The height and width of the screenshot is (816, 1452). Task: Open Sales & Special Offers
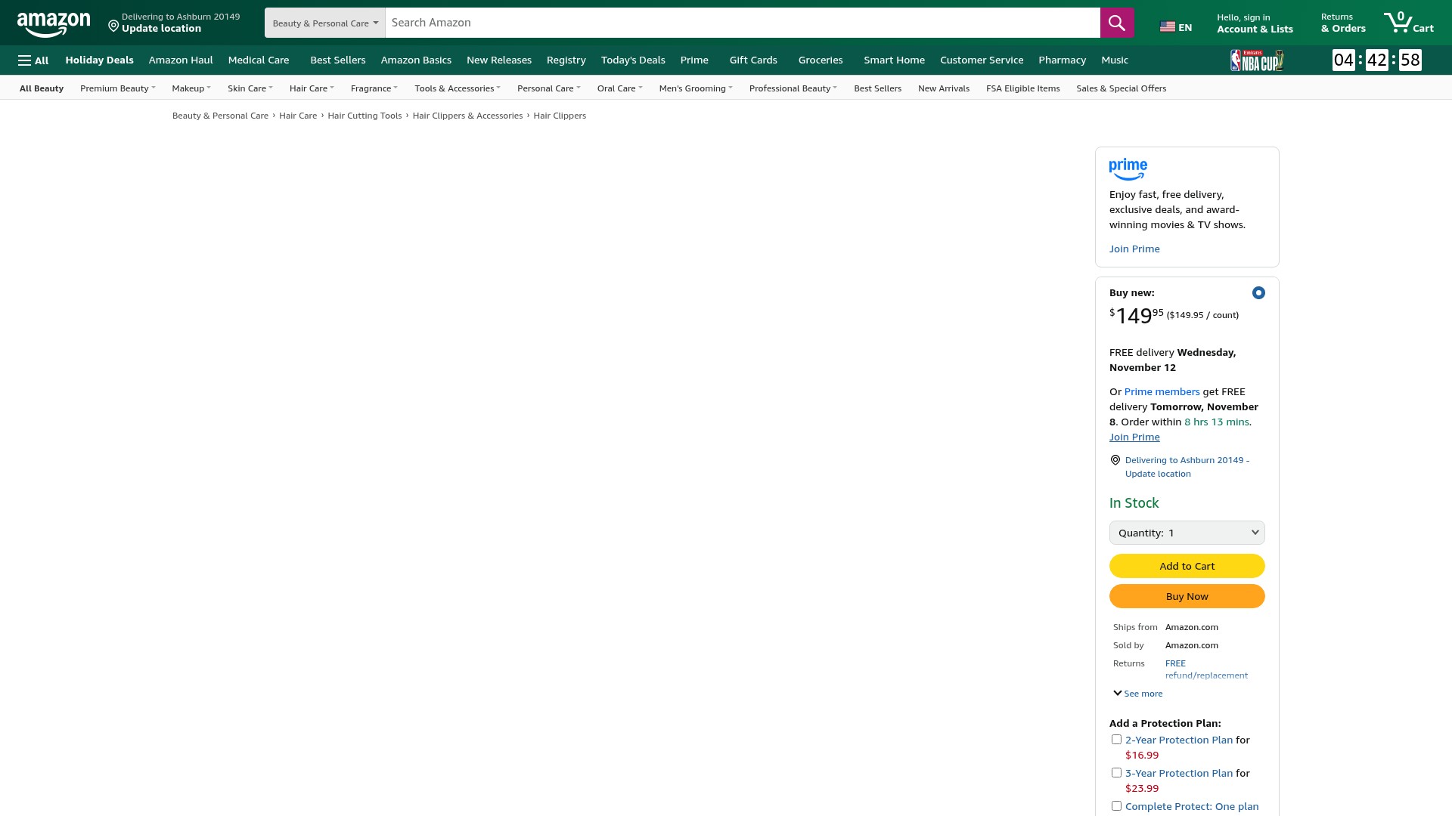1121,88
